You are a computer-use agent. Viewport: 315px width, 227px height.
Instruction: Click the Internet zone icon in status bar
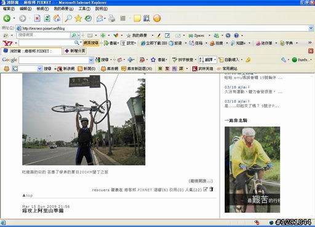(x=271, y=223)
